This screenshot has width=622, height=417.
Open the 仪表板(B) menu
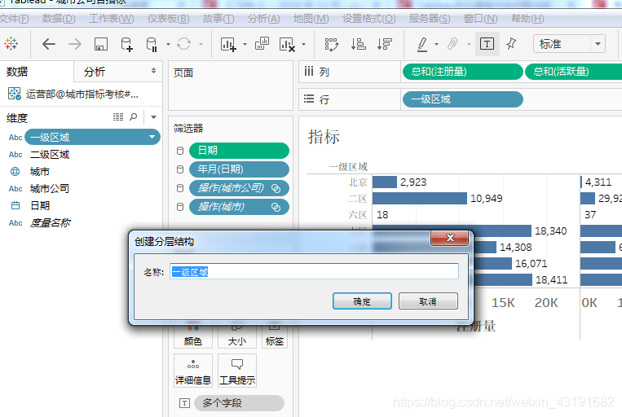tap(169, 19)
